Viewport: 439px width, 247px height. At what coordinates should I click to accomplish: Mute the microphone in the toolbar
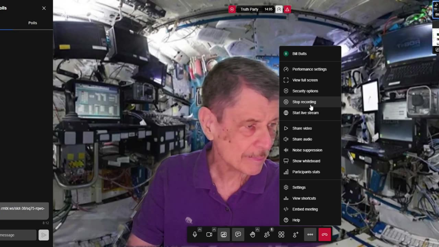195,235
